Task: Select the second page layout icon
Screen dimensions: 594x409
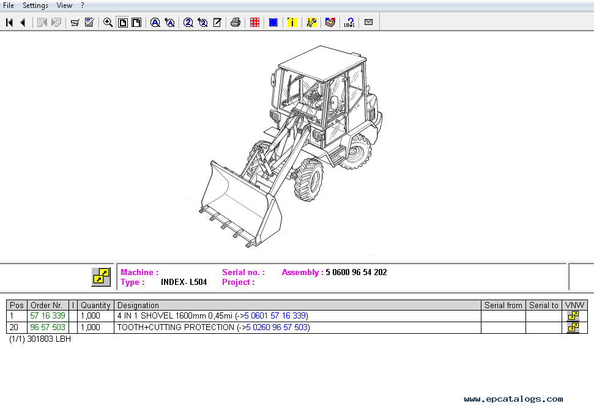Action: pos(136,23)
